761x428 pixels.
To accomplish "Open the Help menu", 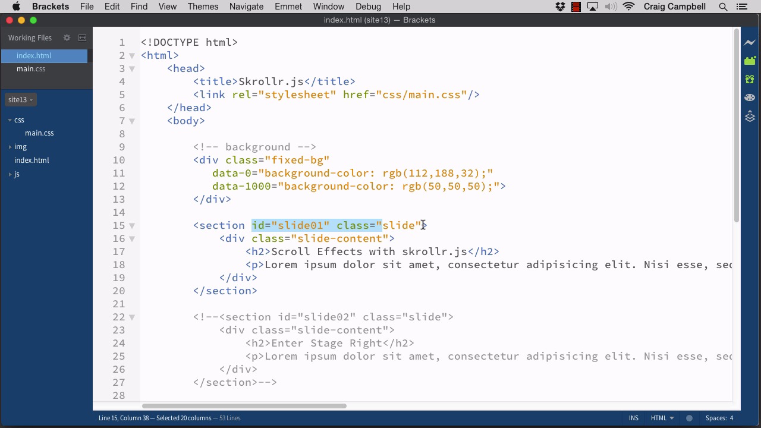I will pyautogui.click(x=401, y=7).
